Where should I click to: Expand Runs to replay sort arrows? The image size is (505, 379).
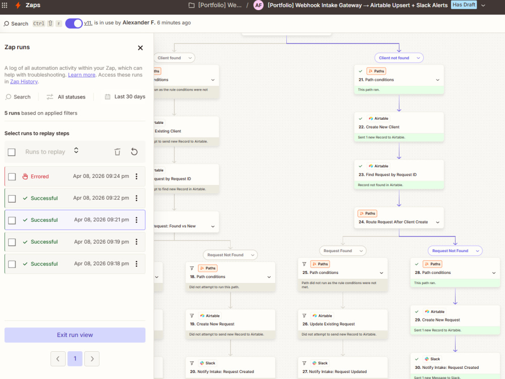pyautogui.click(x=76, y=151)
